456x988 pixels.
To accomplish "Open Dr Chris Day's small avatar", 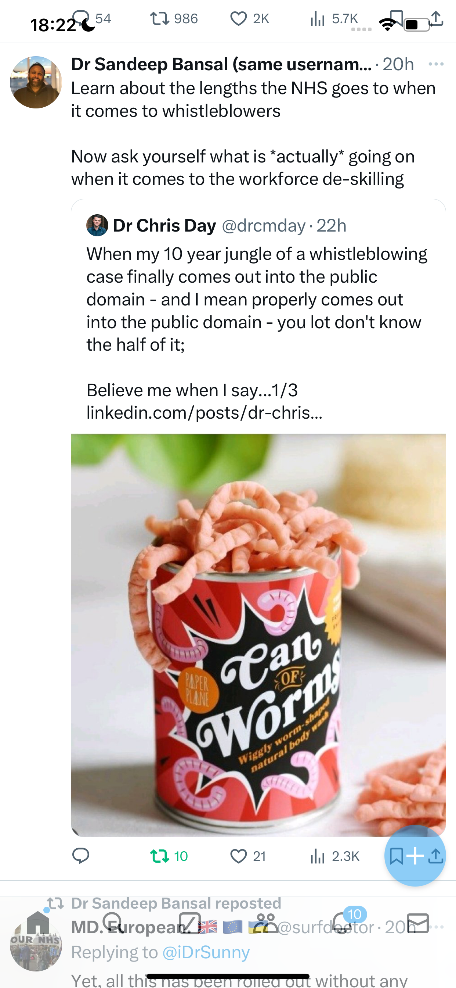I will click(x=97, y=225).
